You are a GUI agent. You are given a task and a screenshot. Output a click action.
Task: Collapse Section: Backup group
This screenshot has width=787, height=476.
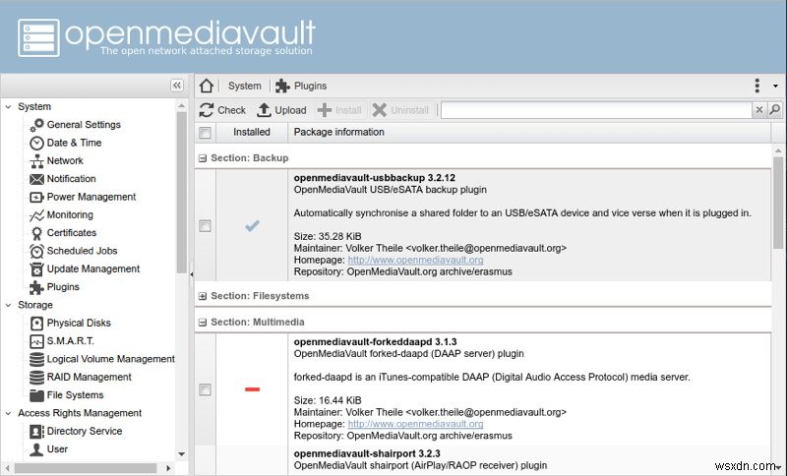(x=203, y=158)
